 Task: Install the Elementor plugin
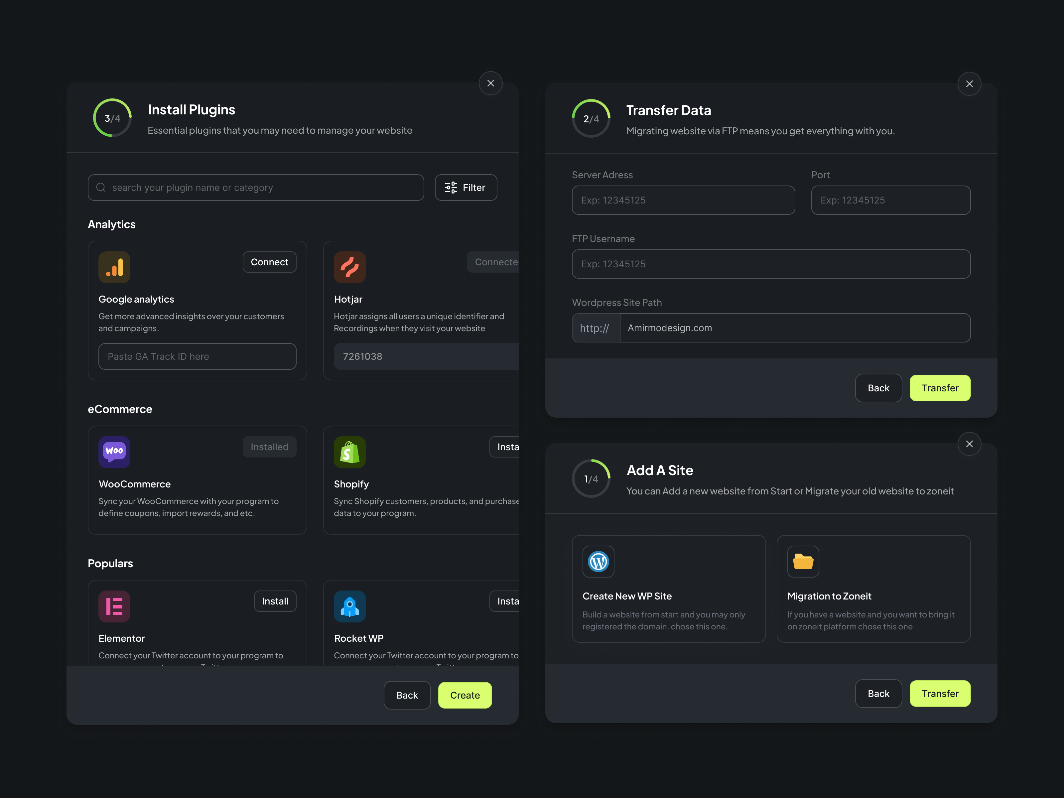275,601
